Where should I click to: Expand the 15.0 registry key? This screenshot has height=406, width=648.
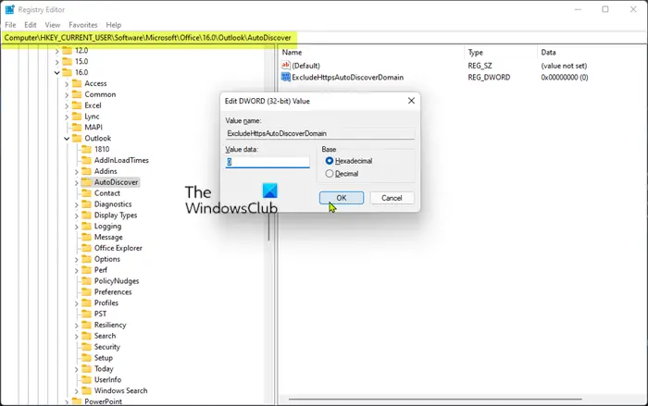click(57, 62)
